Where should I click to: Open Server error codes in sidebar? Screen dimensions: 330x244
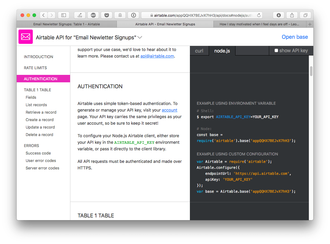pos(43,168)
